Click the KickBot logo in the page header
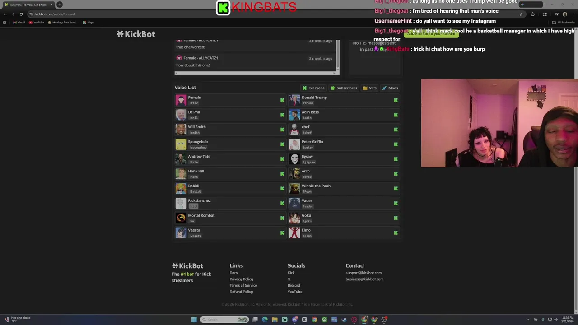This screenshot has width=578, height=325. (x=136, y=34)
